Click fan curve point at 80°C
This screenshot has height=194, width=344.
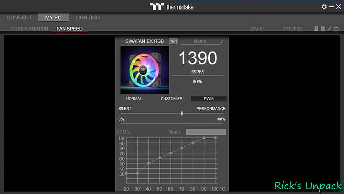coord(193,143)
